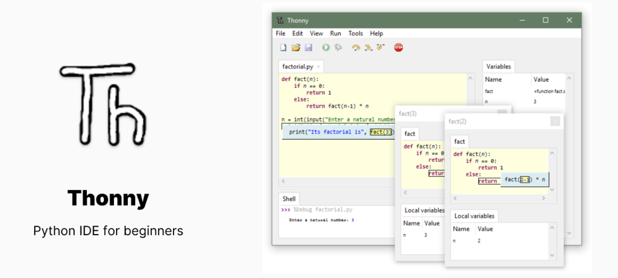The width and height of the screenshot is (618, 278).
Task: Click fact(2) locals scrollbar up arrow
Action: [552, 228]
